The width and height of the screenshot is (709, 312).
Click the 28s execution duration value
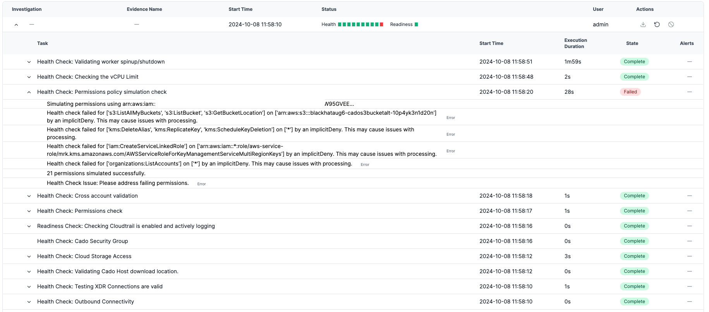coord(569,92)
